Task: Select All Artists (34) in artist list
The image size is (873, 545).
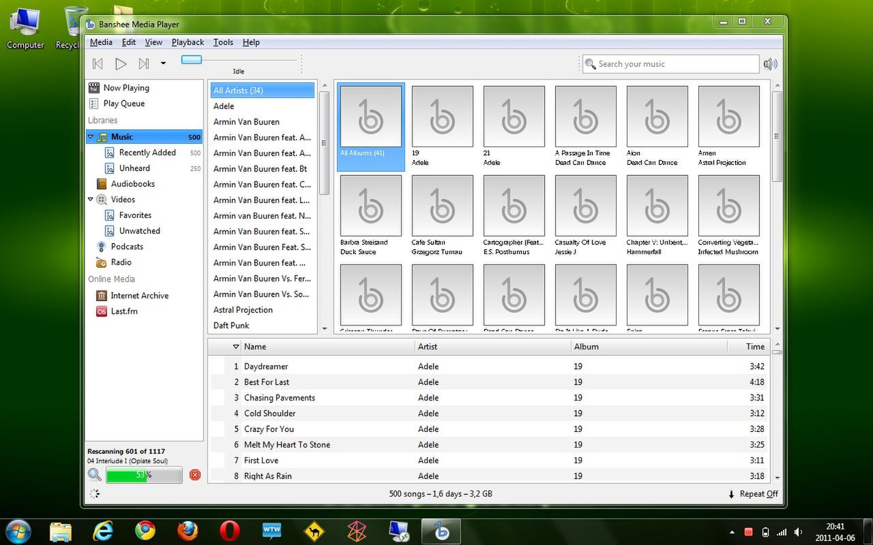Action: (x=263, y=91)
